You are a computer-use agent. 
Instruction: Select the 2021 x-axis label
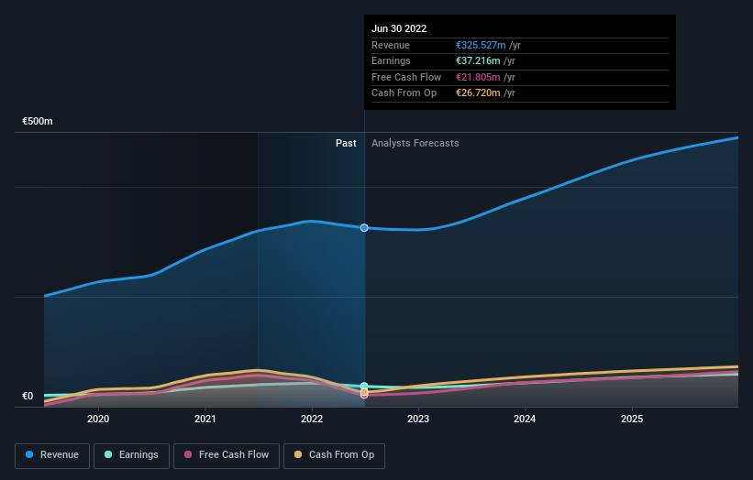[205, 419]
